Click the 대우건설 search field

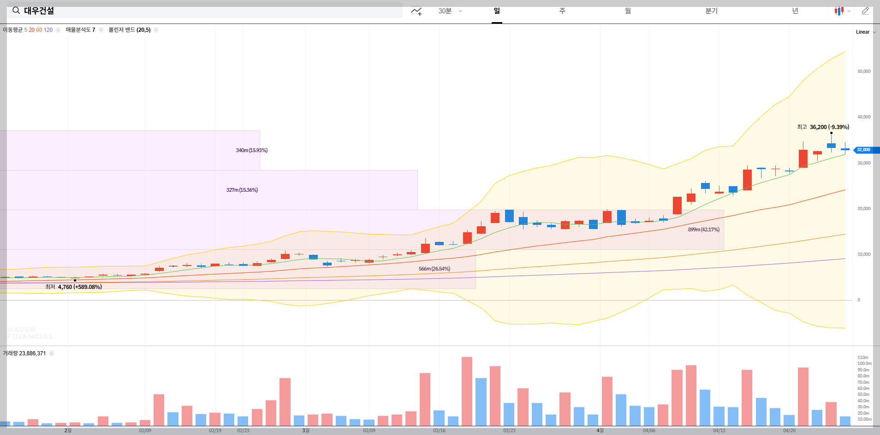click(x=204, y=10)
